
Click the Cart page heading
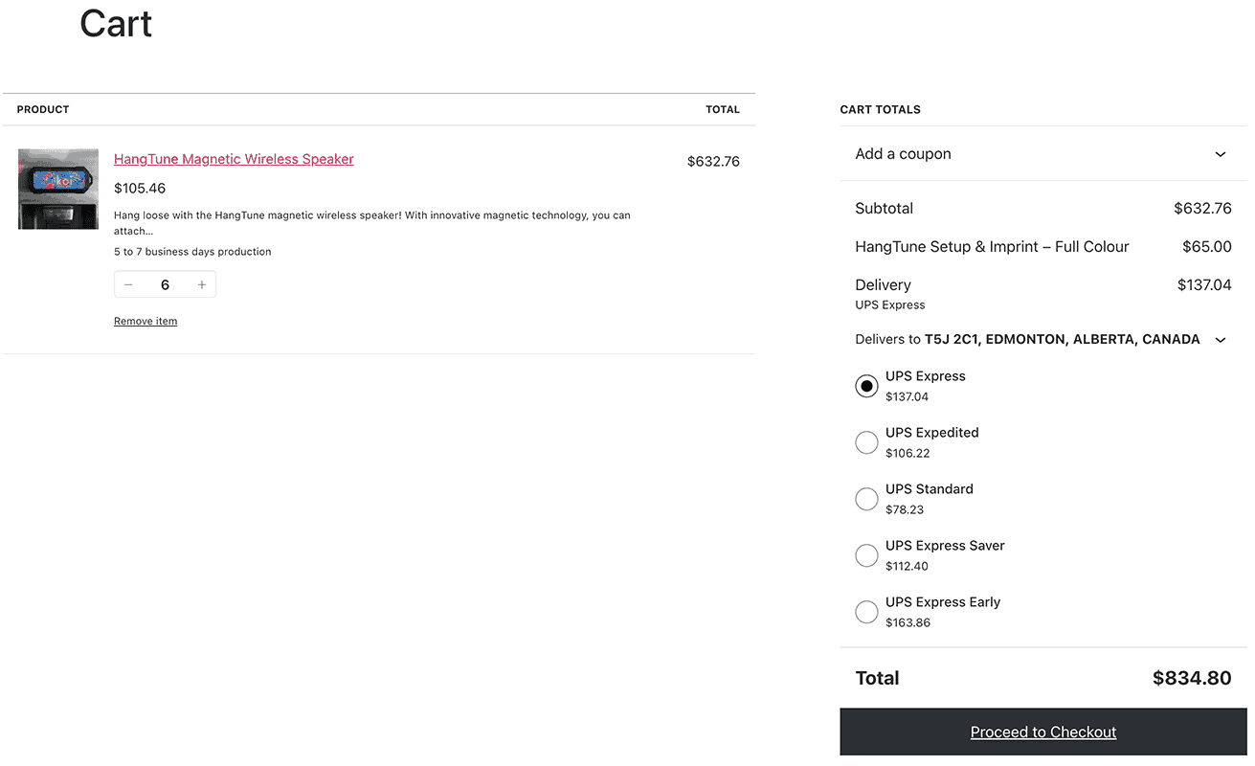[x=116, y=23]
